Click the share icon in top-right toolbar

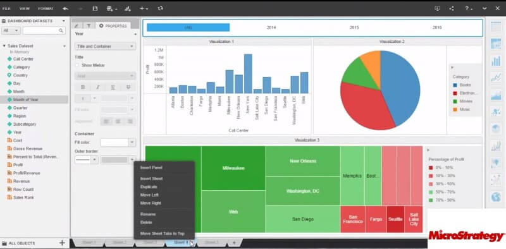[452, 9]
